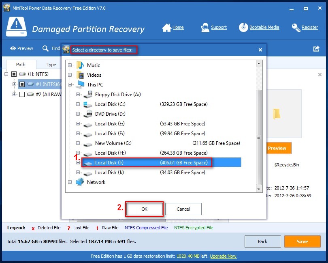Screen dimensions: 328x263
Task: Select the 'DVD Drive (D:)' entry text
Action: click(110, 114)
